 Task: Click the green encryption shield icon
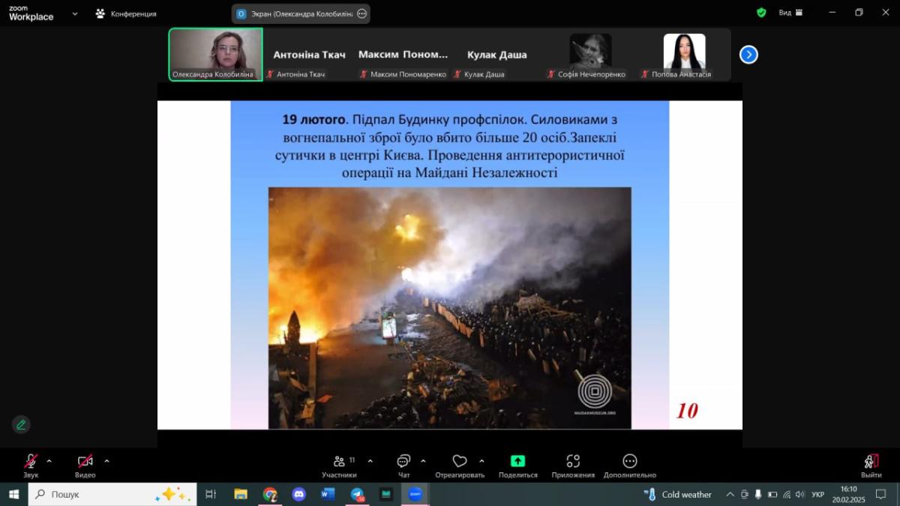pos(761,13)
